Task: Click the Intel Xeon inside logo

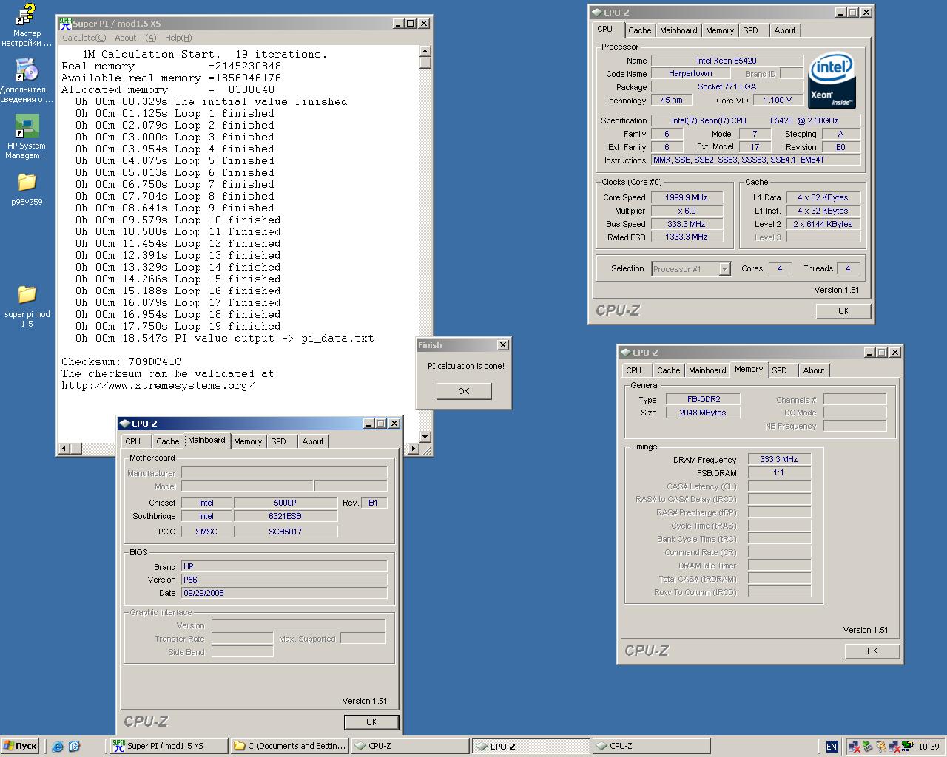Action: [x=832, y=80]
